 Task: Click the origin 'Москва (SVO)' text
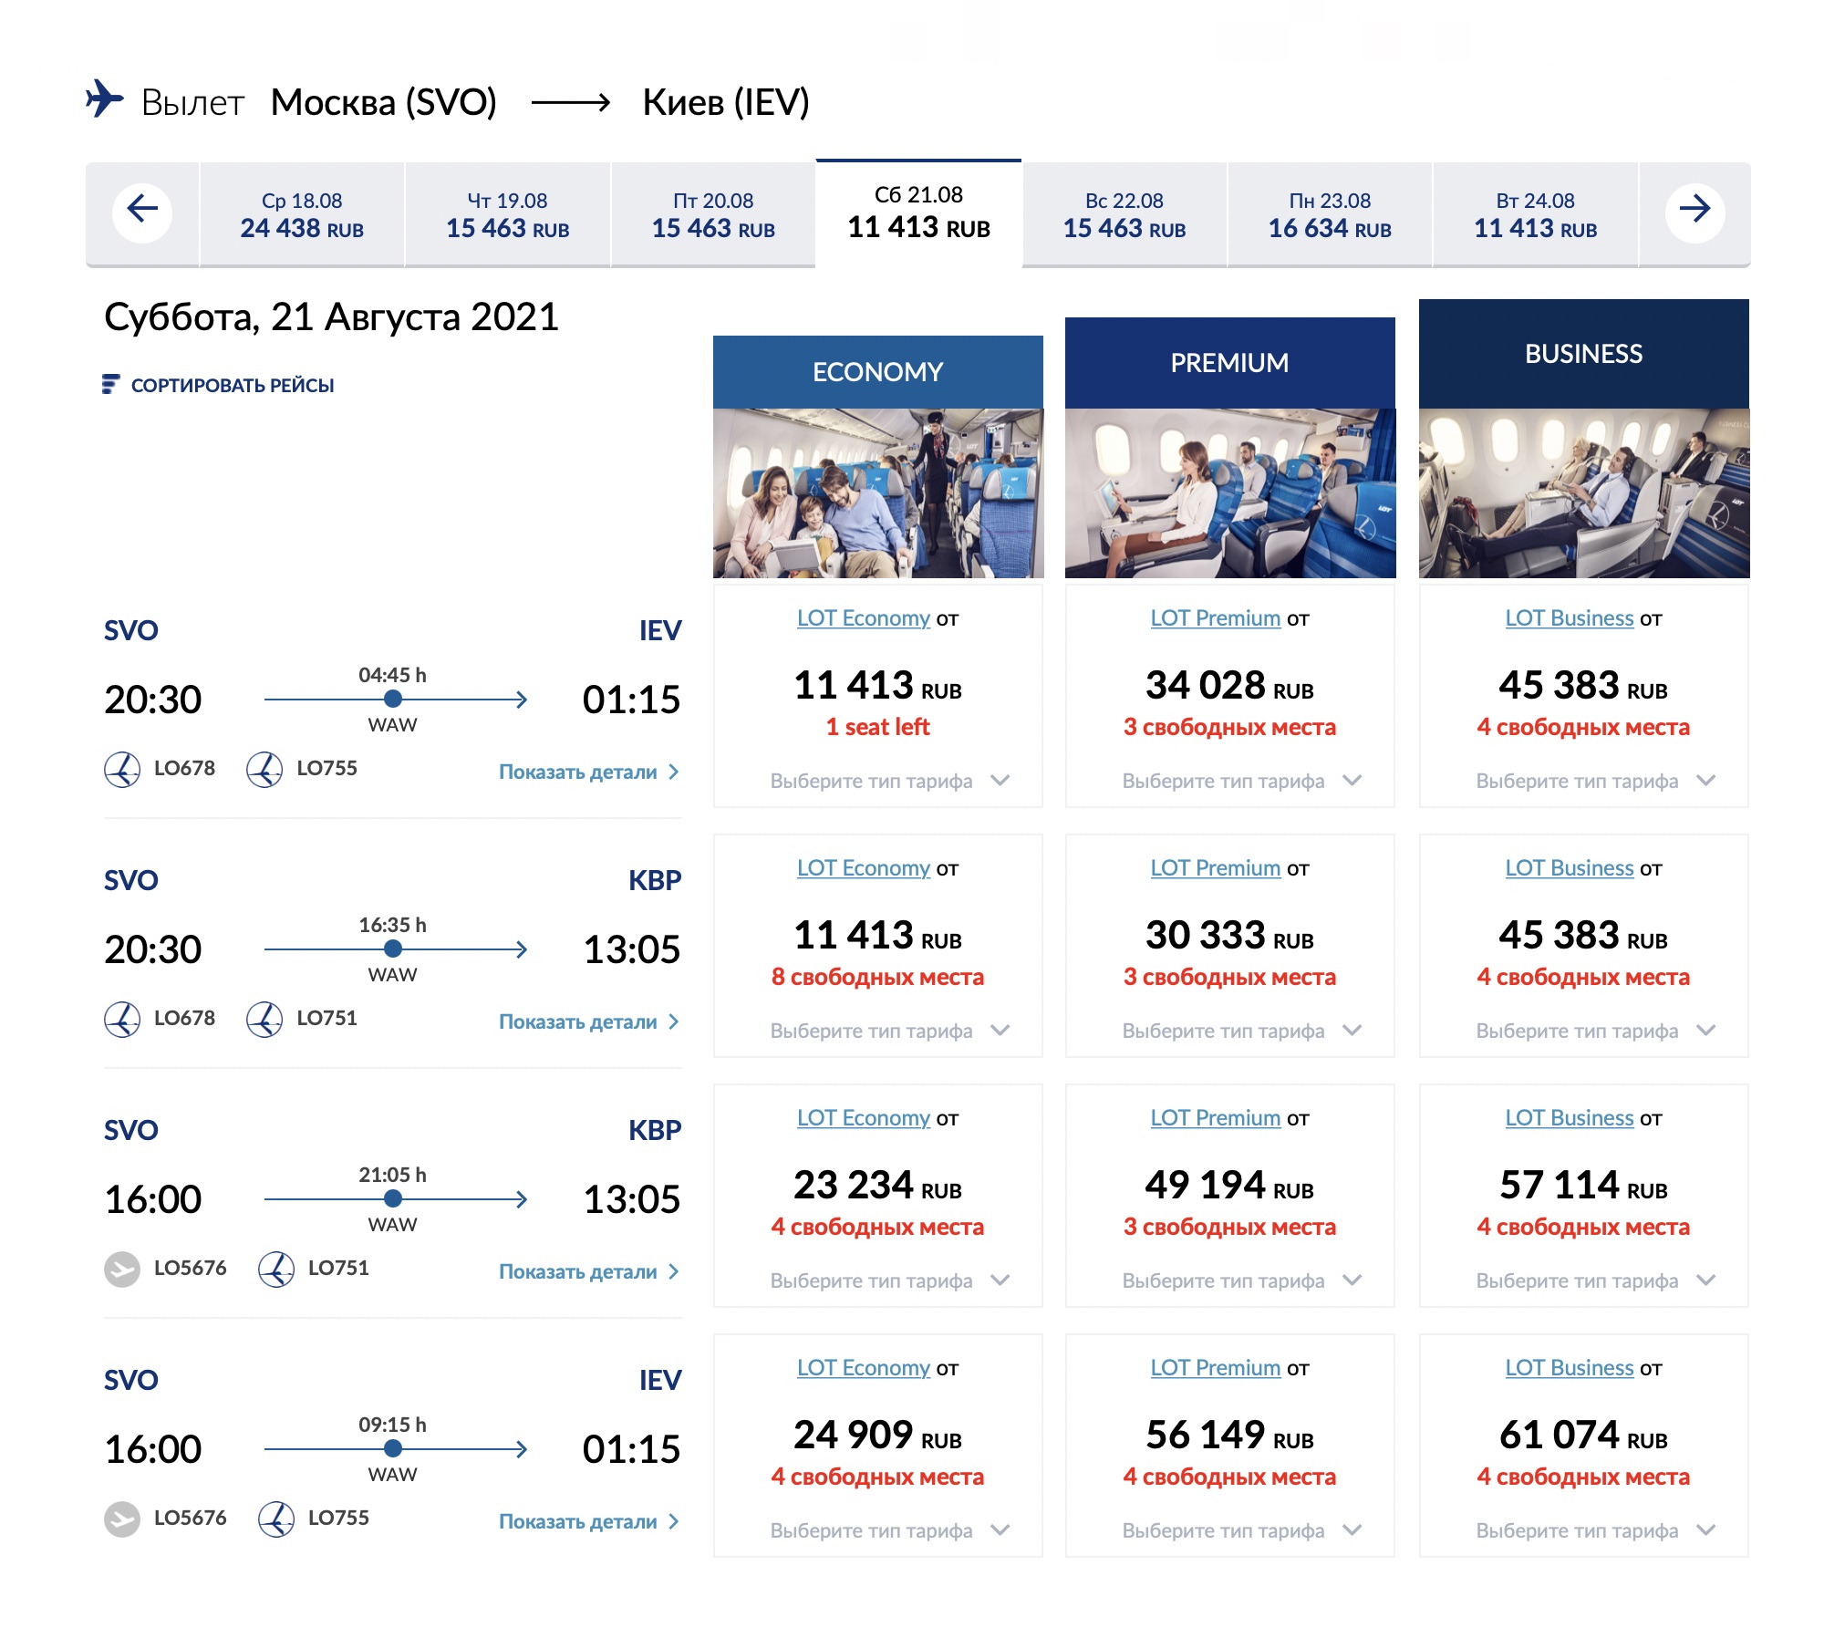384,102
